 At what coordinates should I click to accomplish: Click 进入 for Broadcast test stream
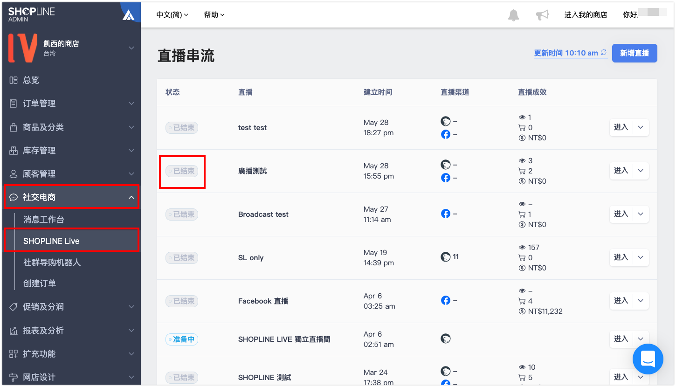pos(621,214)
